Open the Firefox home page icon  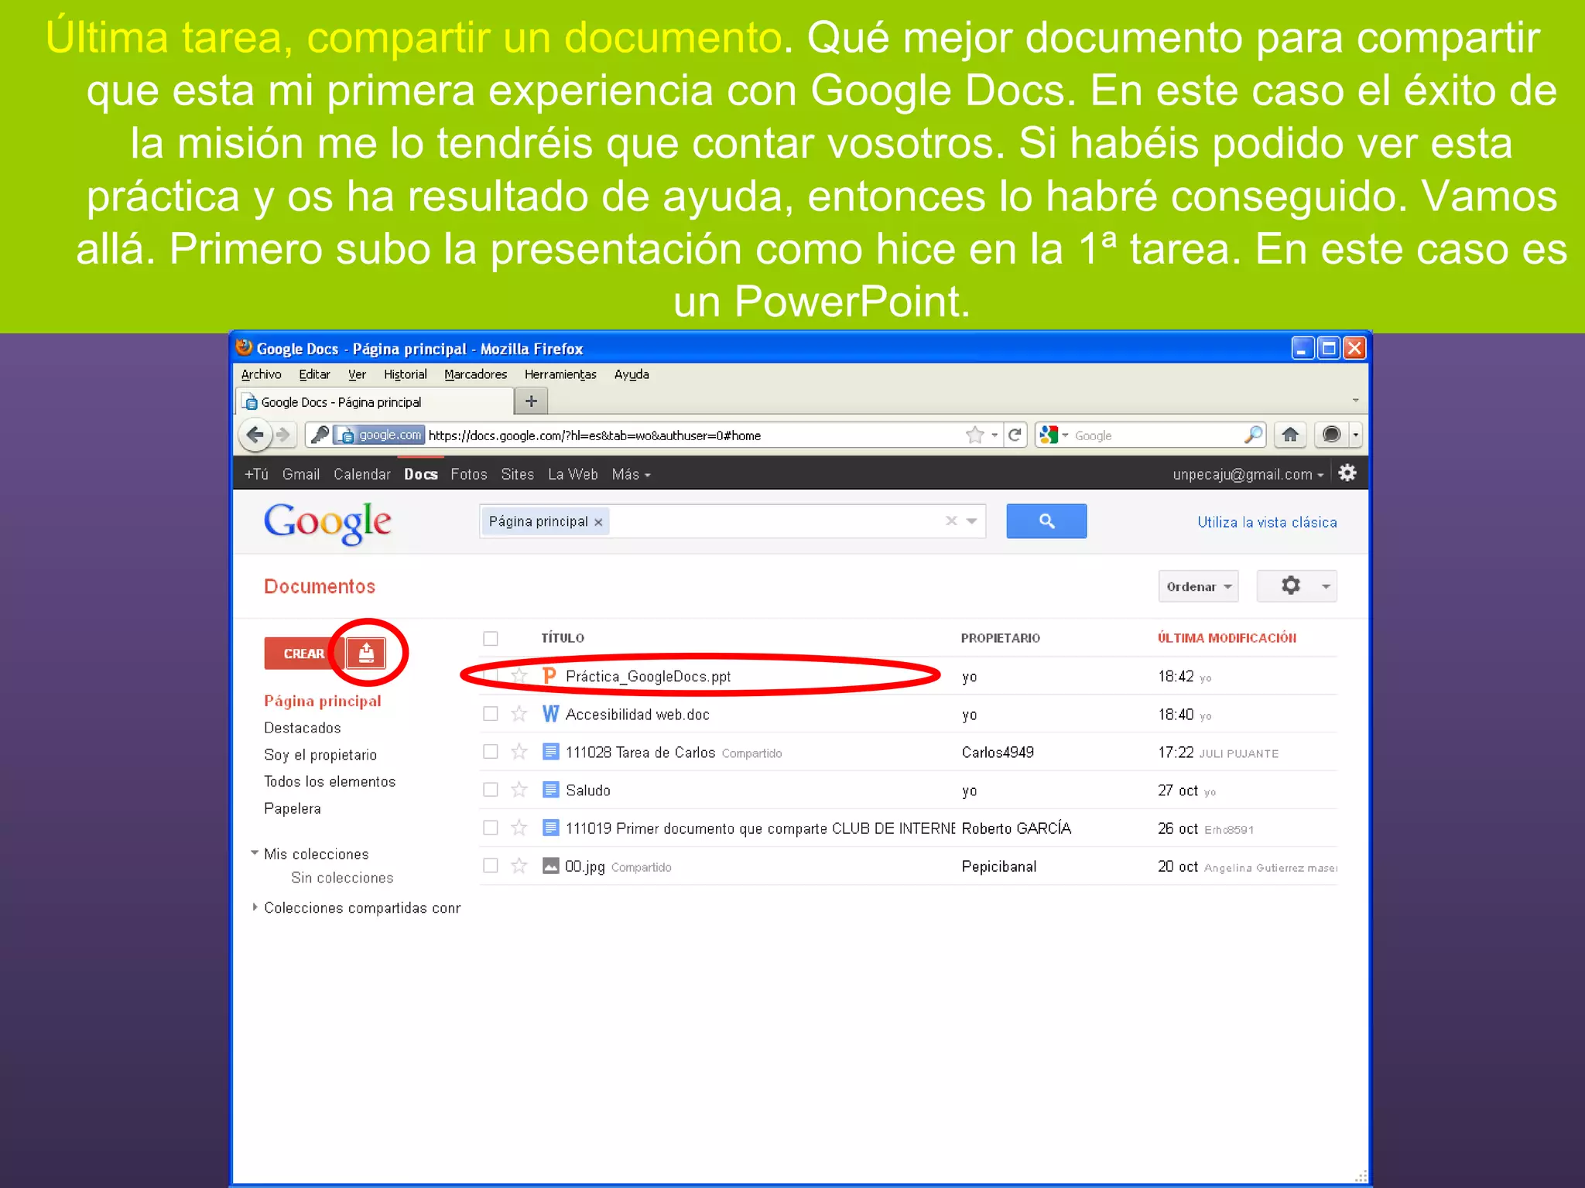pyautogui.click(x=1289, y=435)
